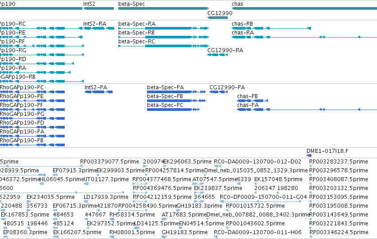Select Dmel_neb_015035_0852_1329.3prime feature

[206, 175]
